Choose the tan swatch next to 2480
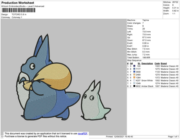Image resolution: width=180 pixels, height=139 pixels. pyautogui.click(x=134, y=75)
